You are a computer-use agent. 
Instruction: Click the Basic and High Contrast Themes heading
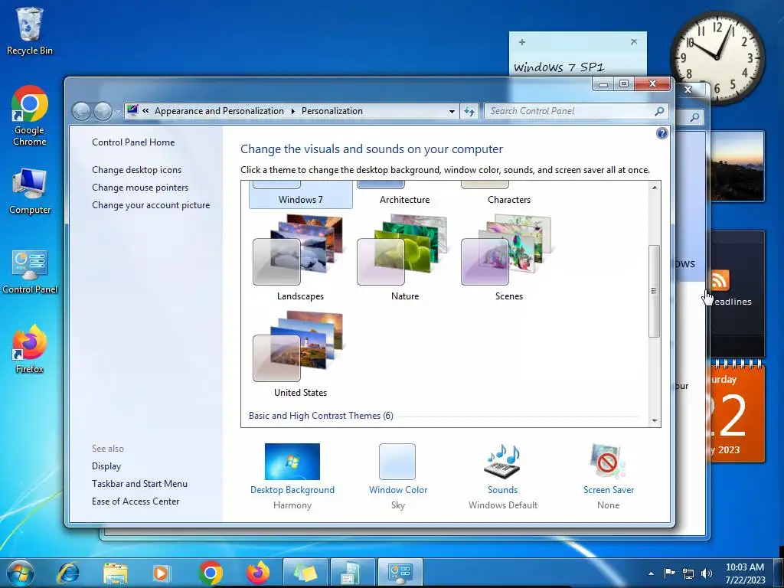tap(321, 416)
